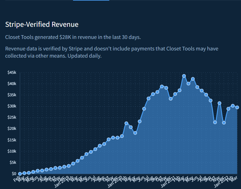The width and height of the screenshot is (241, 189).
Task: Click the highest peak data point on chart
Action: tap(184, 76)
